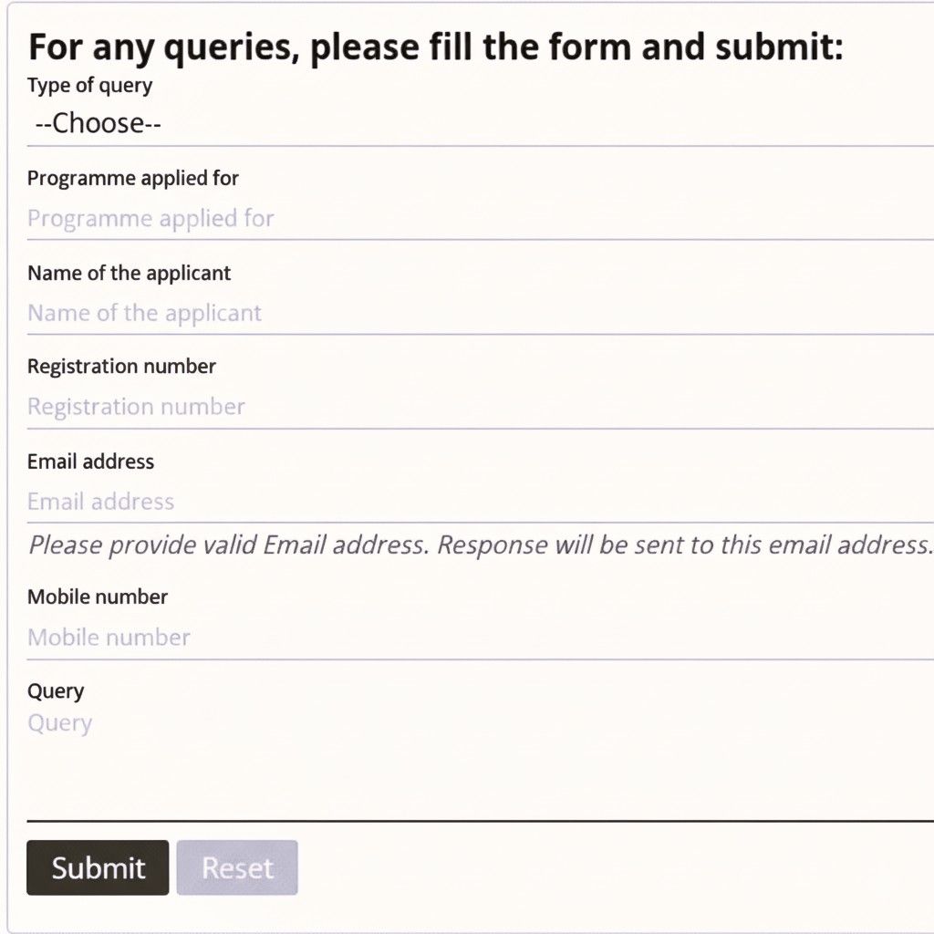Click the Programme applied for placeholder text
Image resolution: width=934 pixels, height=934 pixels.
tap(150, 219)
